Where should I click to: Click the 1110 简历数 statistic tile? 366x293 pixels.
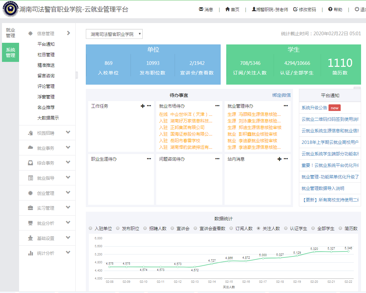click(x=340, y=66)
